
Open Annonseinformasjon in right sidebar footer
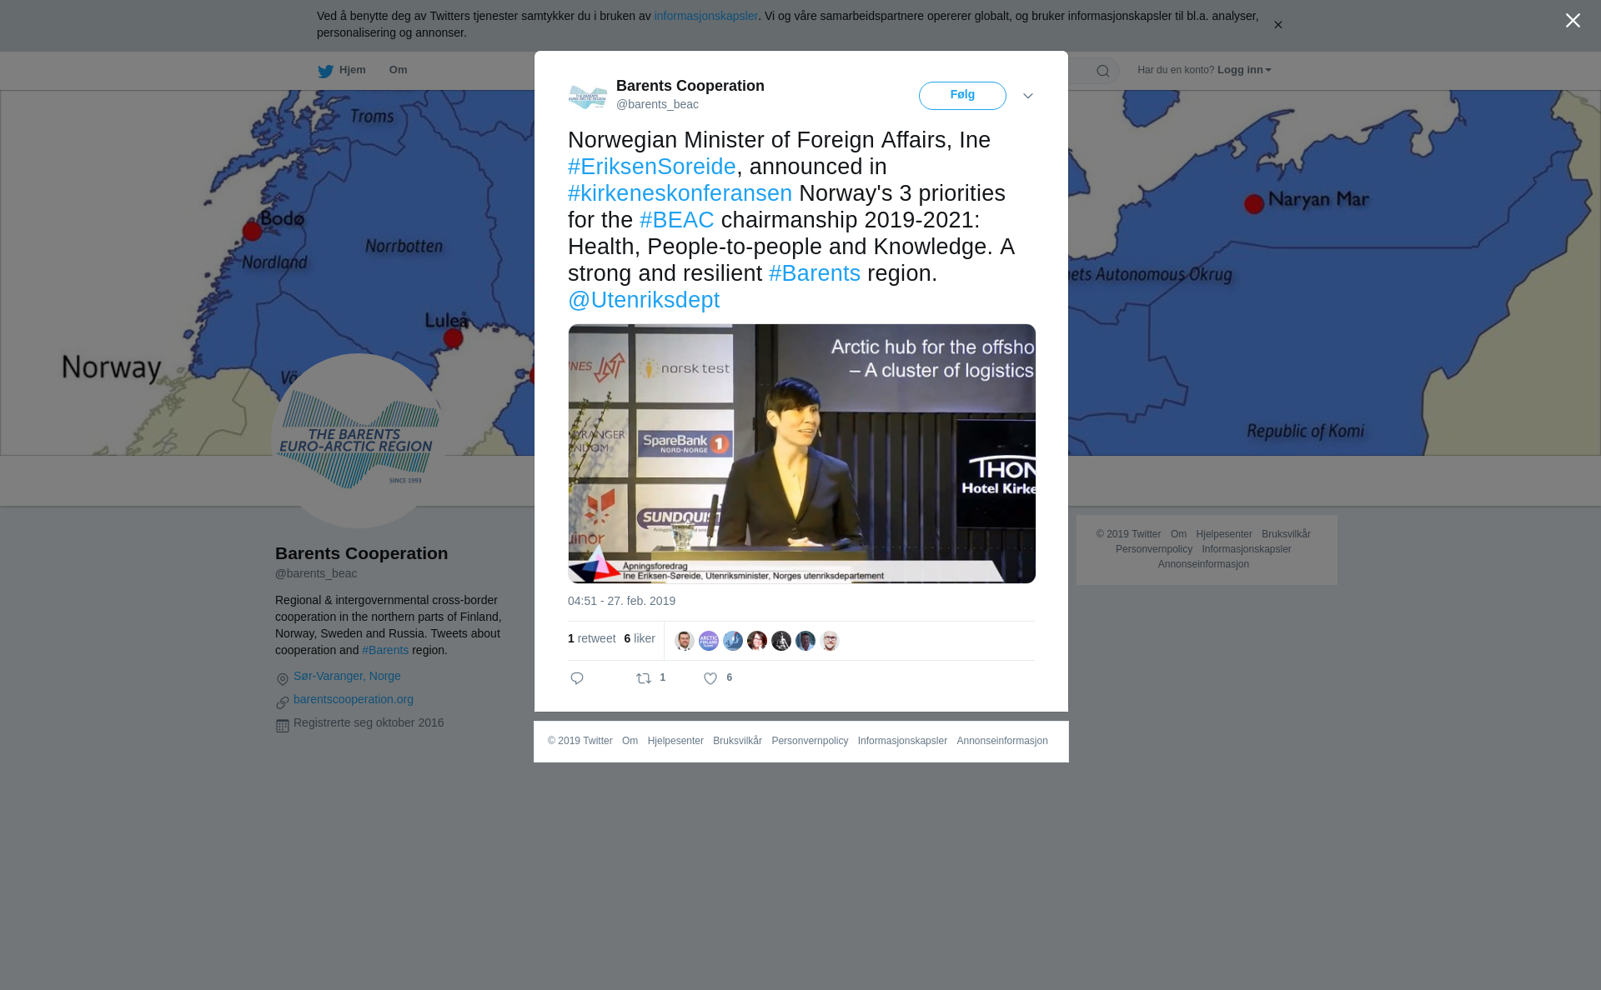click(1203, 564)
